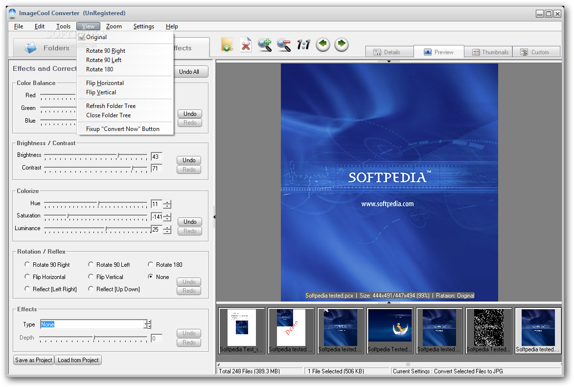Viewport: 574px width, 387px height.
Task: Choose Refresh Folder Tree menu entry
Action: point(125,106)
